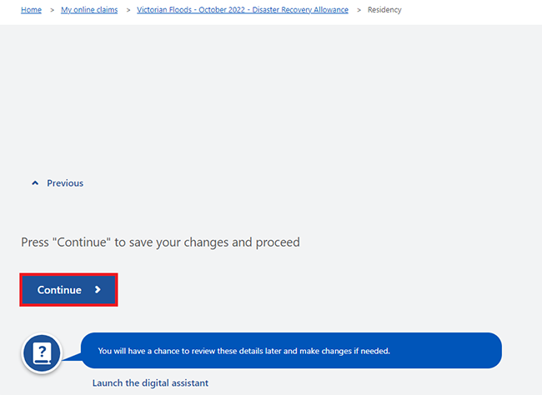This screenshot has height=395, width=542.
Task: Click the review details later message bubble
Action: (291, 351)
